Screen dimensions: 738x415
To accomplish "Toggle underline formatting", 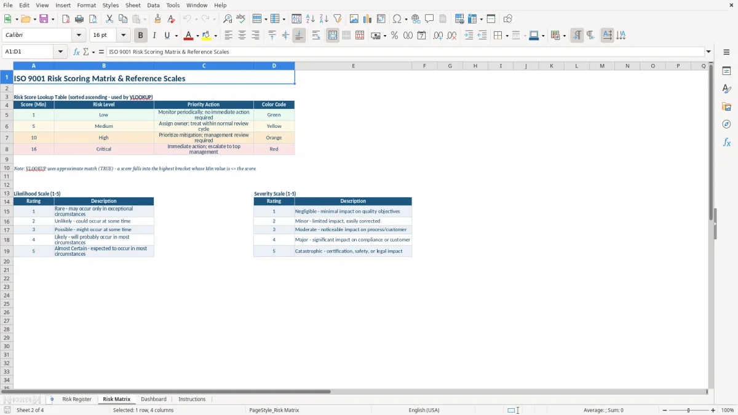I will [x=167, y=36].
